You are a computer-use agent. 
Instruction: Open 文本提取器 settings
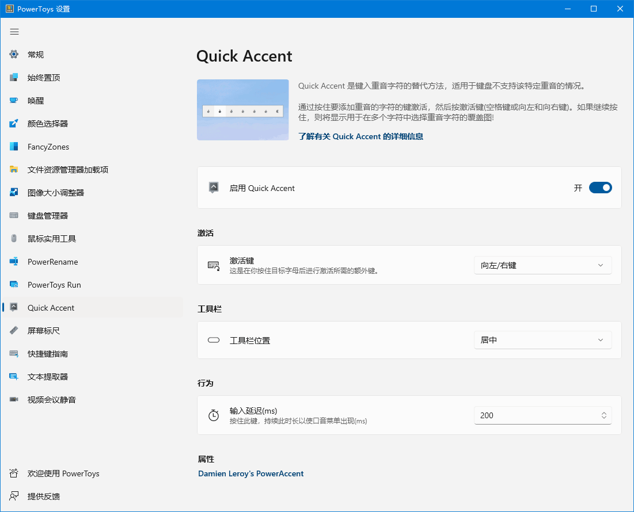click(x=48, y=377)
